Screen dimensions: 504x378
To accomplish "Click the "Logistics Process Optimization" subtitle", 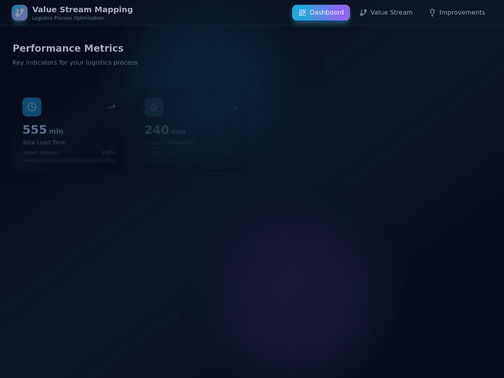I will coord(68,18).
